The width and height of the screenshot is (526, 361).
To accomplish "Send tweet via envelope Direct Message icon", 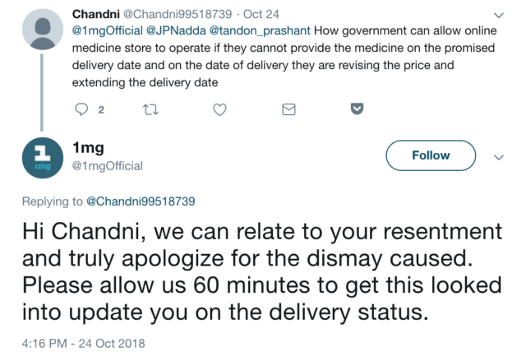I will click(288, 109).
